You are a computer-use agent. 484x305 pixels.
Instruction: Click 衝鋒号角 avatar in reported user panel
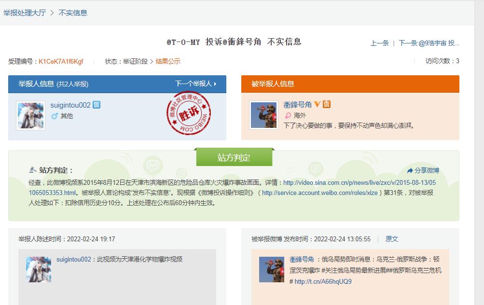point(263,115)
